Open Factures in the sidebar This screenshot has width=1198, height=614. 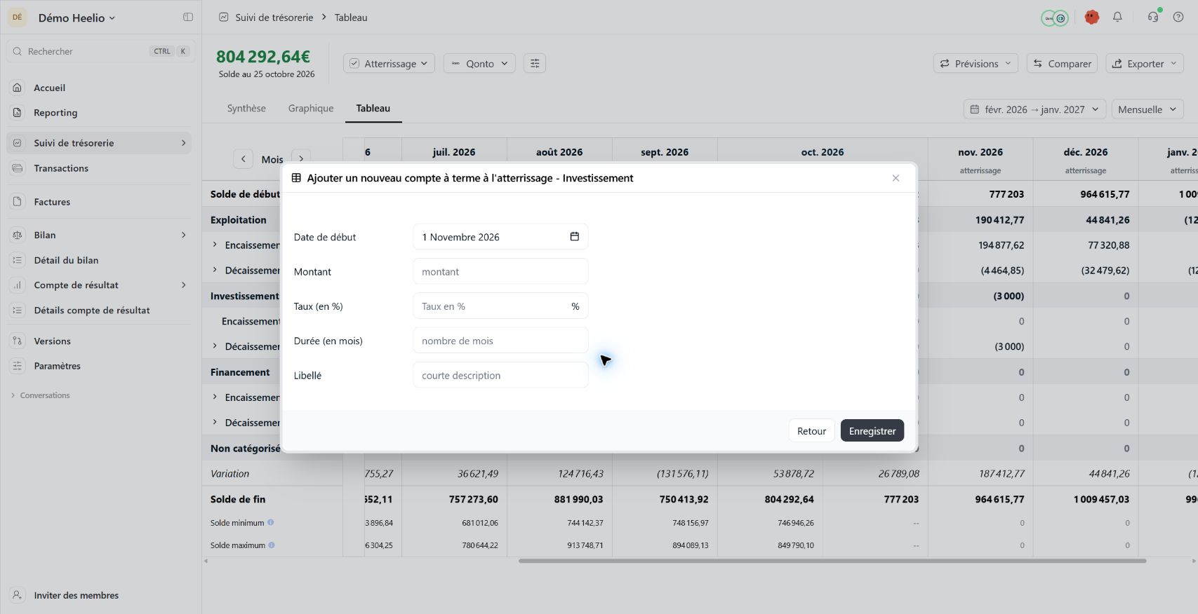(x=99, y=202)
